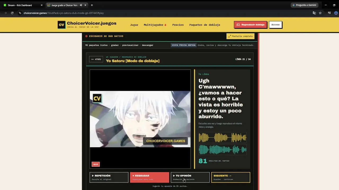Open the media controls icon in toolbar
This screenshot has height=190, width=339.
[329, 13]
